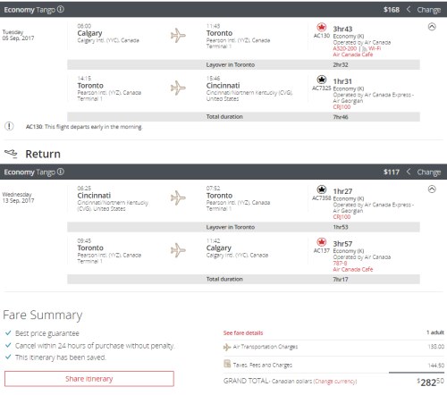
Task: Click the Air Canada Cafe link for AC137
Action: pyautogui.click(x=353, y=269)
